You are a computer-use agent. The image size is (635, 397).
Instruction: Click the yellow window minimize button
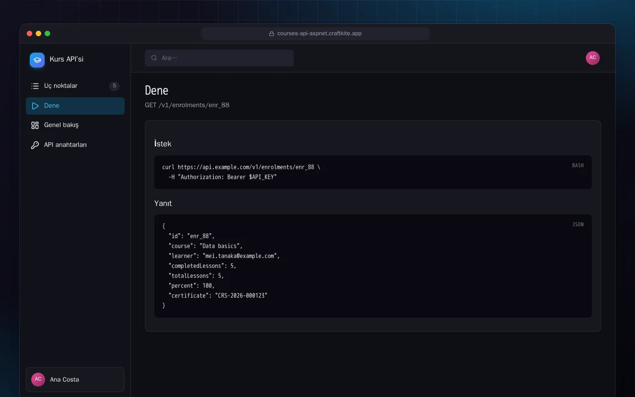[39, 34]
